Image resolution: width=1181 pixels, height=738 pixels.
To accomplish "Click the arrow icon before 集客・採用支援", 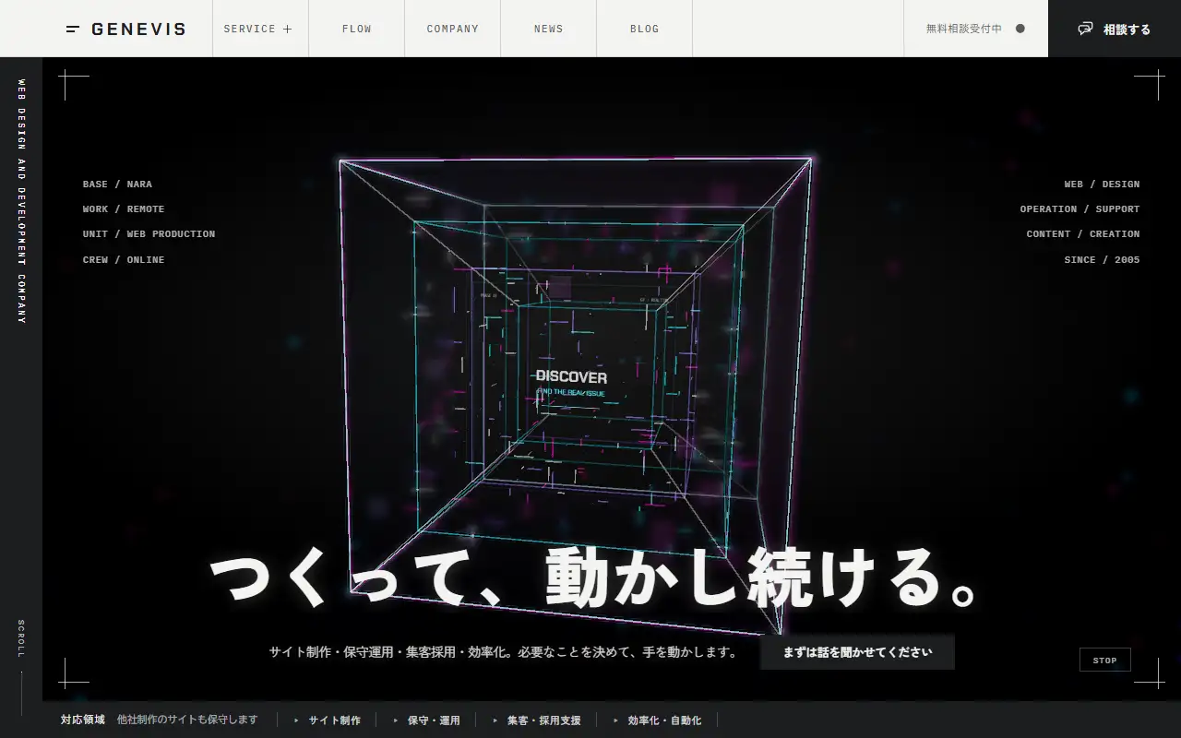I will (496, 720).
